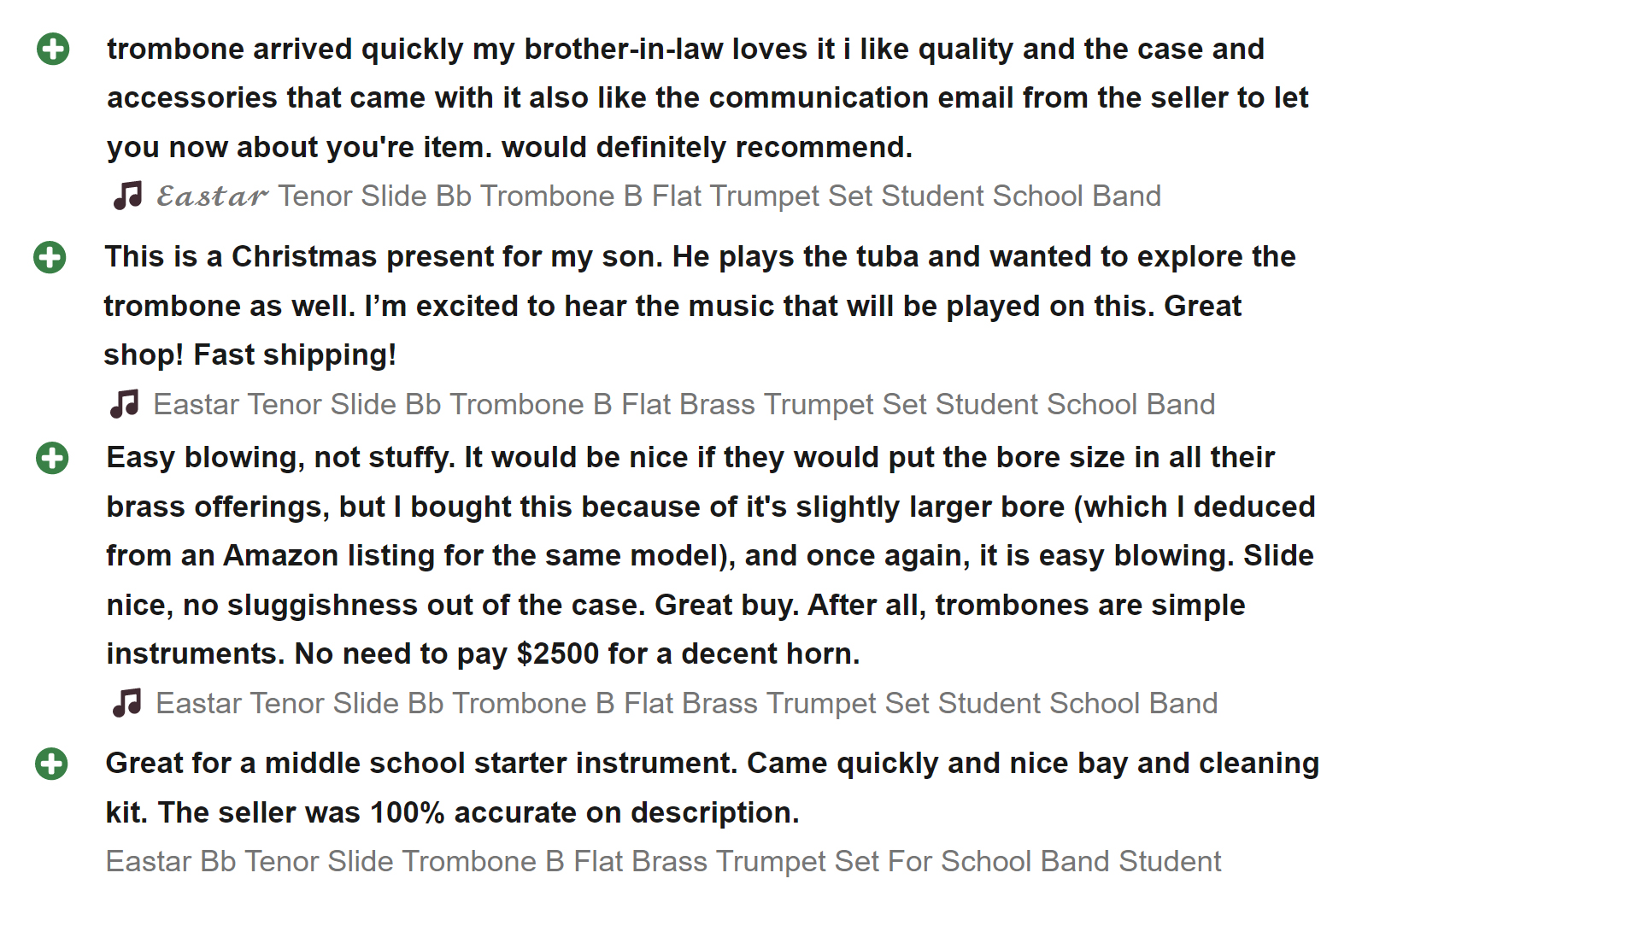Image resolution: width=1638 pixels, height=949 pixels.
Task: Click the 'No need to pay $2500' sentence
Action: click(x=577, y=654)
